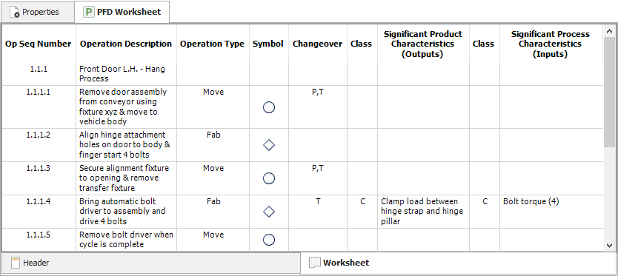This screenshot has width=618, height=276.
Task: Click the diamond symbol for operation 1.1.1.2
Action: point(269,145)
